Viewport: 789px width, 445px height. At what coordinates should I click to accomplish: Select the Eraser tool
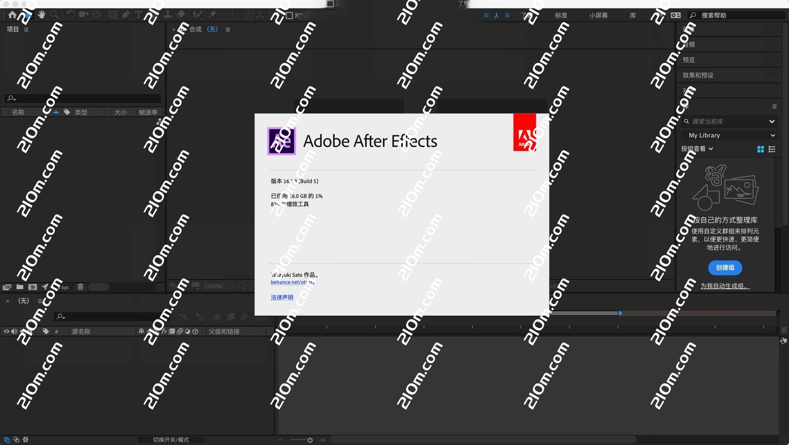point(181,15)
